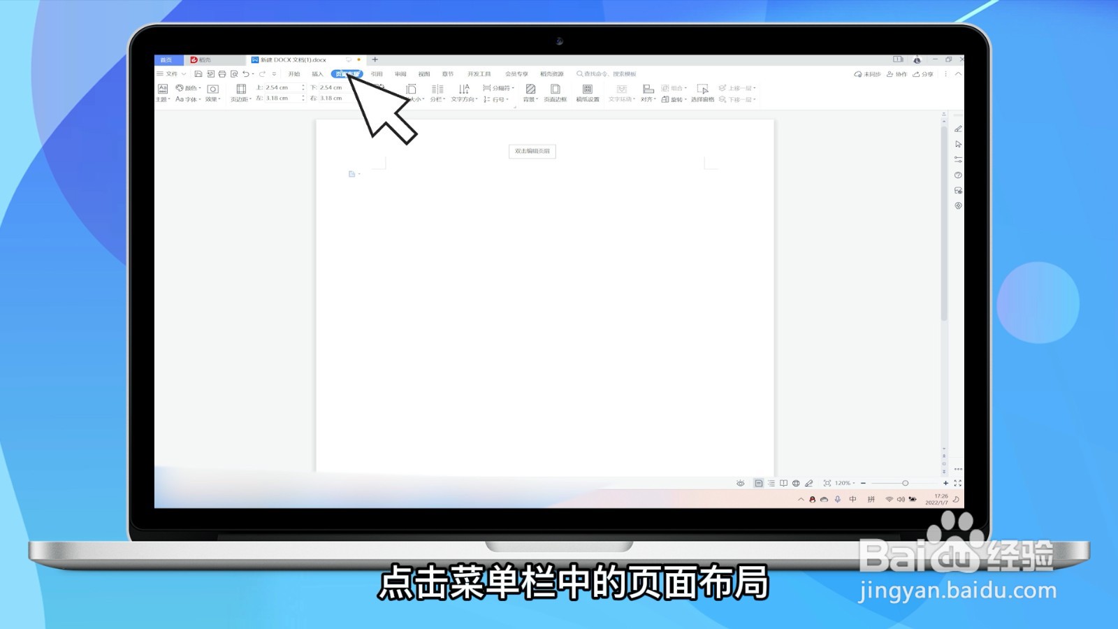The image size is (1118, 629).
Task: Click the zoom slider handle
Action: [x=905, y=483]
